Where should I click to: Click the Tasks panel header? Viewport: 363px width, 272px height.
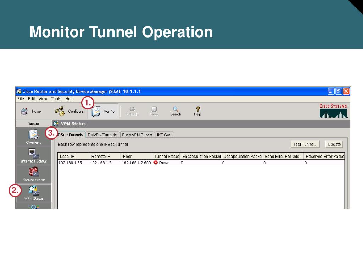coord(34,124)
